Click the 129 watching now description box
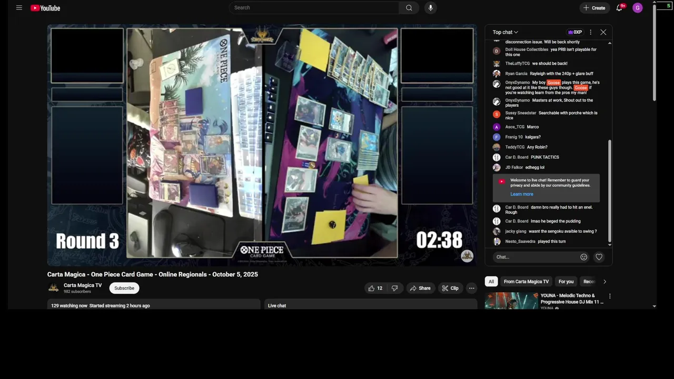Screen dimensions: 674x379 click(x=154, y=305)
